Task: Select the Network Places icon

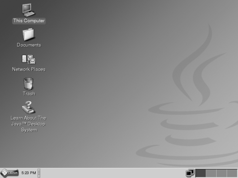Action: coord(29,59)
